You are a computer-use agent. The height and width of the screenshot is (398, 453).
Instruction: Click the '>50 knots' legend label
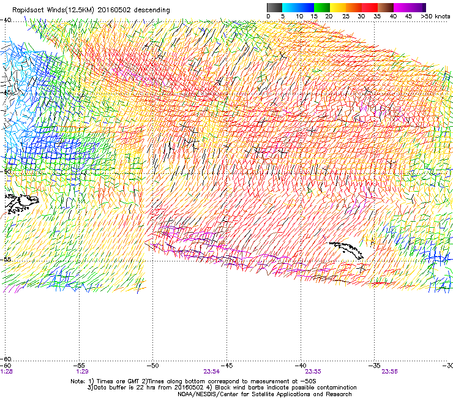435,17
